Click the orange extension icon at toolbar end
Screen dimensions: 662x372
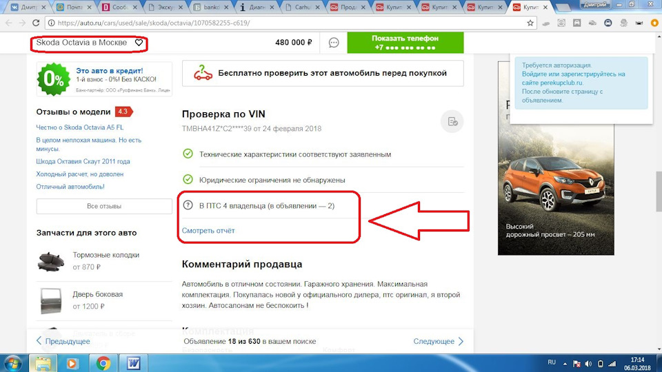tap(655, 23)
